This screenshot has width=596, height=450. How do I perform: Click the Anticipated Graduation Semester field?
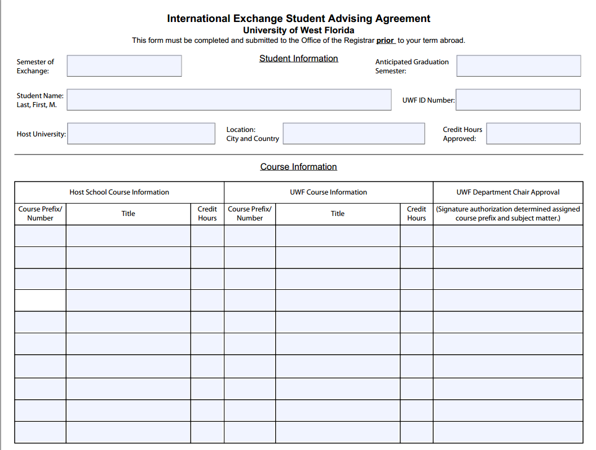coord(518,66)
